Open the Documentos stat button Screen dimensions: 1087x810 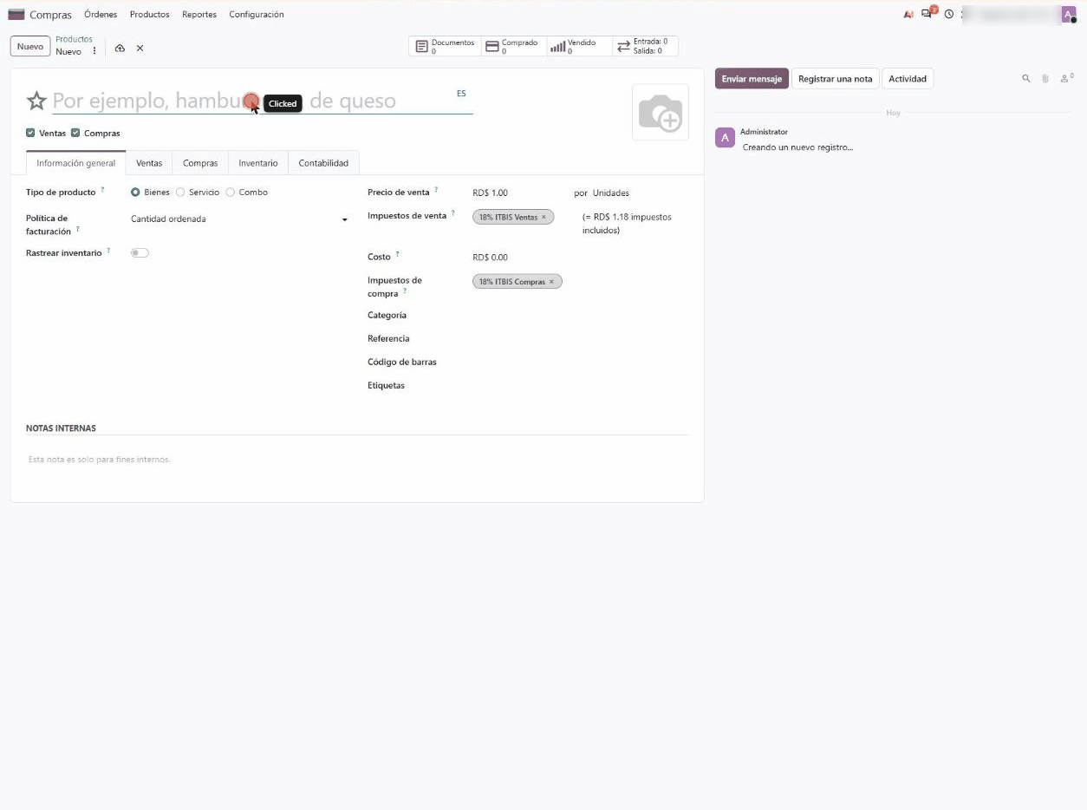pyautogui.click(x=444, y=46)
